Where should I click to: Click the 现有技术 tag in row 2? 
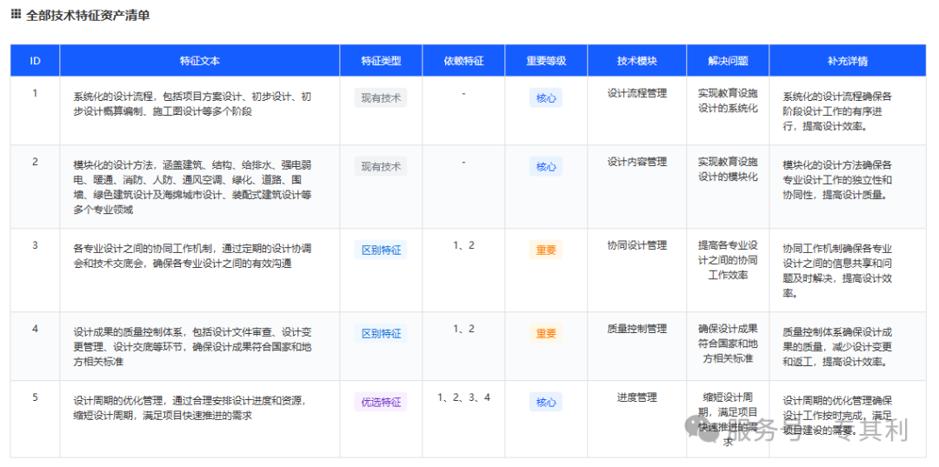(381, 166)
